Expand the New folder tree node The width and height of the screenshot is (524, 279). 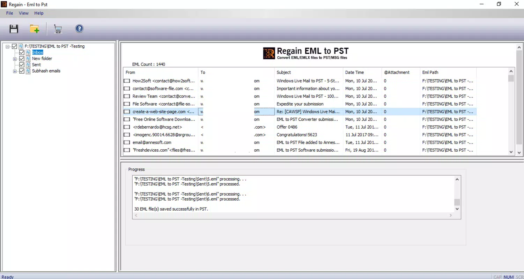click(15, 59)
